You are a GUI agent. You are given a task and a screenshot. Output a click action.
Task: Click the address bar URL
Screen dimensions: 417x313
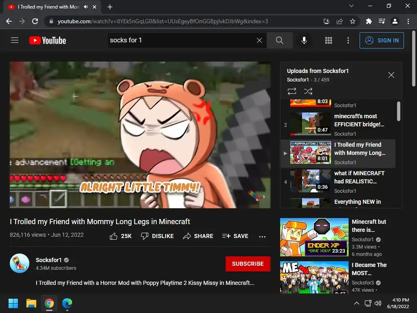(163, 21)
